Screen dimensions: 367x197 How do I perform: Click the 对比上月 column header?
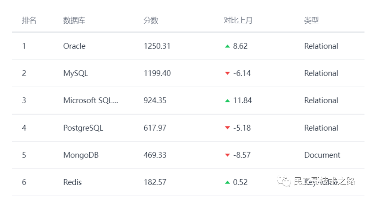coord(238,20)
